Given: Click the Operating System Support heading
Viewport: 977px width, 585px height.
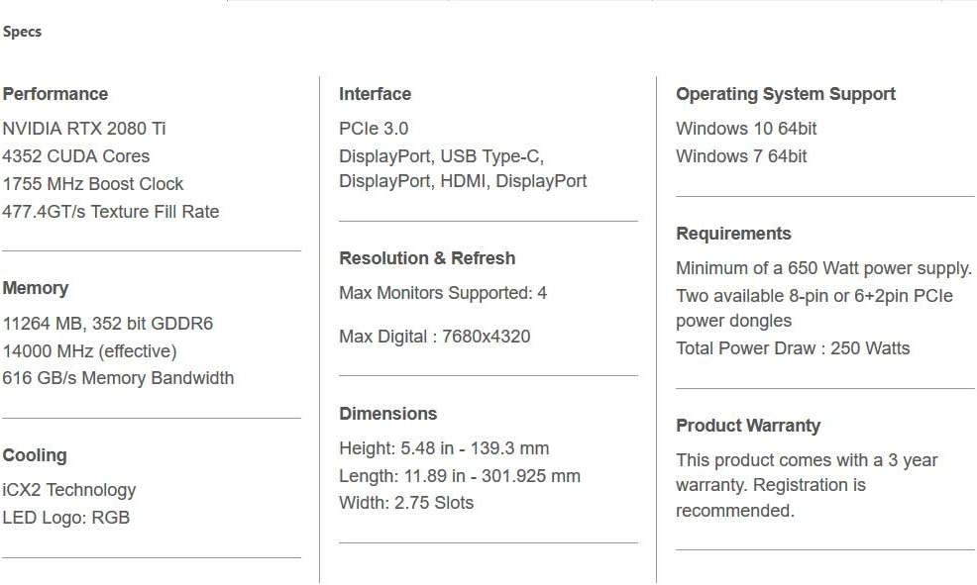Looking at the screenshot, I should 786,94.
